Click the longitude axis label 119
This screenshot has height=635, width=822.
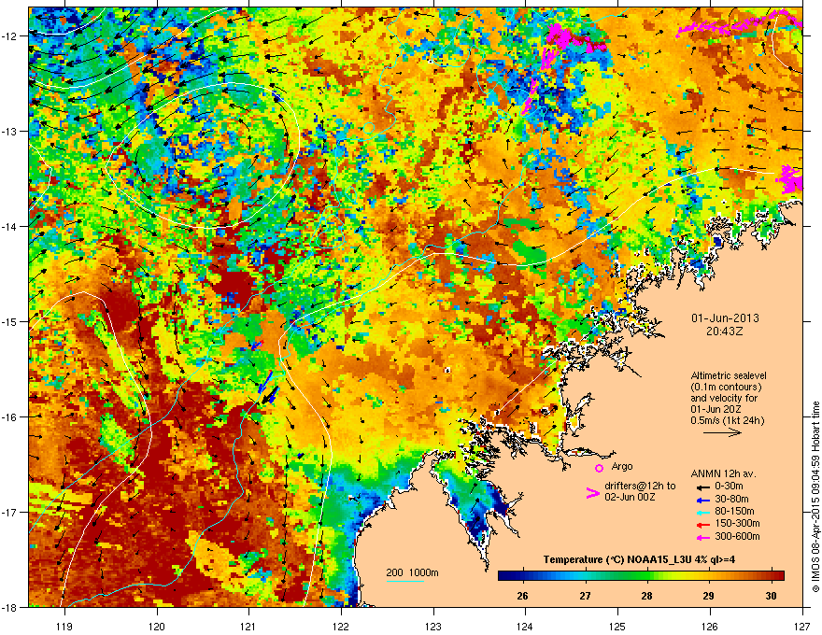coord(64,627)
